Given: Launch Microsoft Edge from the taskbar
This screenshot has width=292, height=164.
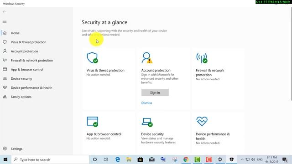Looking at the screenshot, I should (118, 159).
